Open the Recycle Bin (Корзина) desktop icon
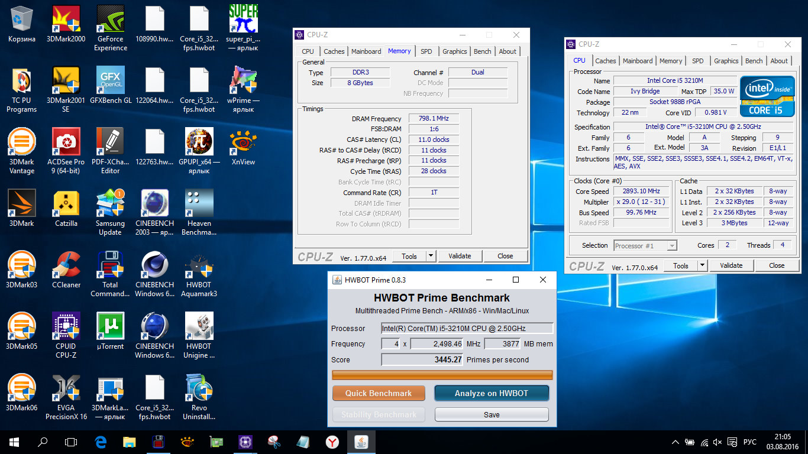Screen dimensions: 808x454 tap(22, 24)
